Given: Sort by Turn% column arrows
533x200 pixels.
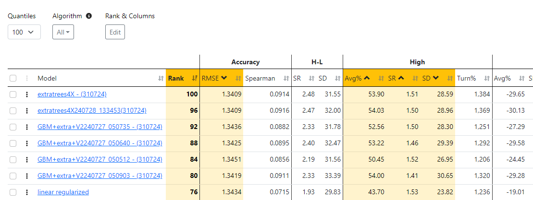Looking at the screenshot, I should 487,78.
